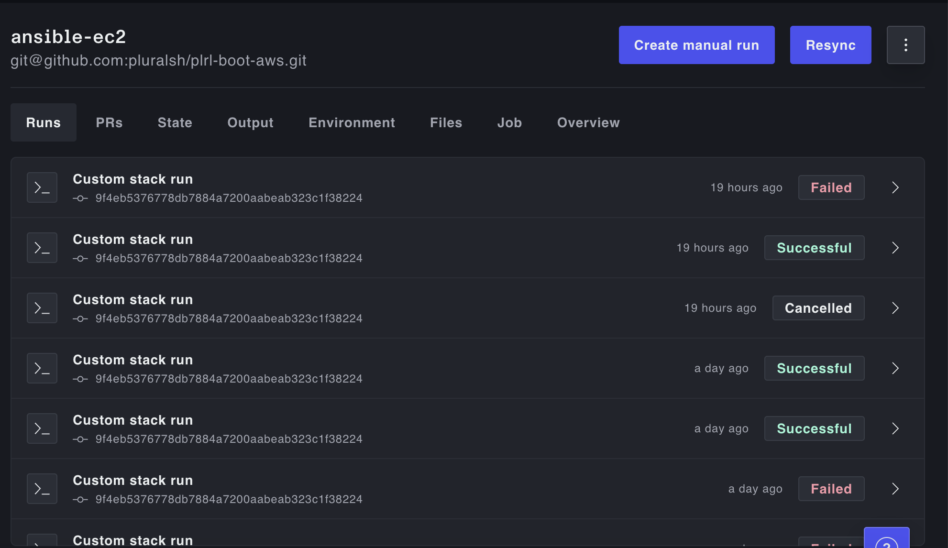Click terminal icon of Cancelled run

[42, 308]
